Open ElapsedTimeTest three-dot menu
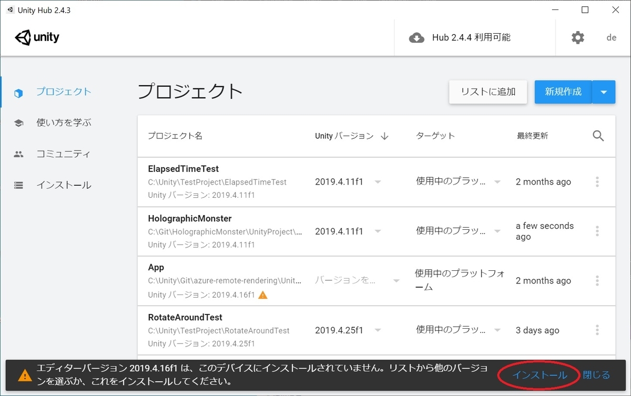 pyautogui.click(x=597, y=182)
